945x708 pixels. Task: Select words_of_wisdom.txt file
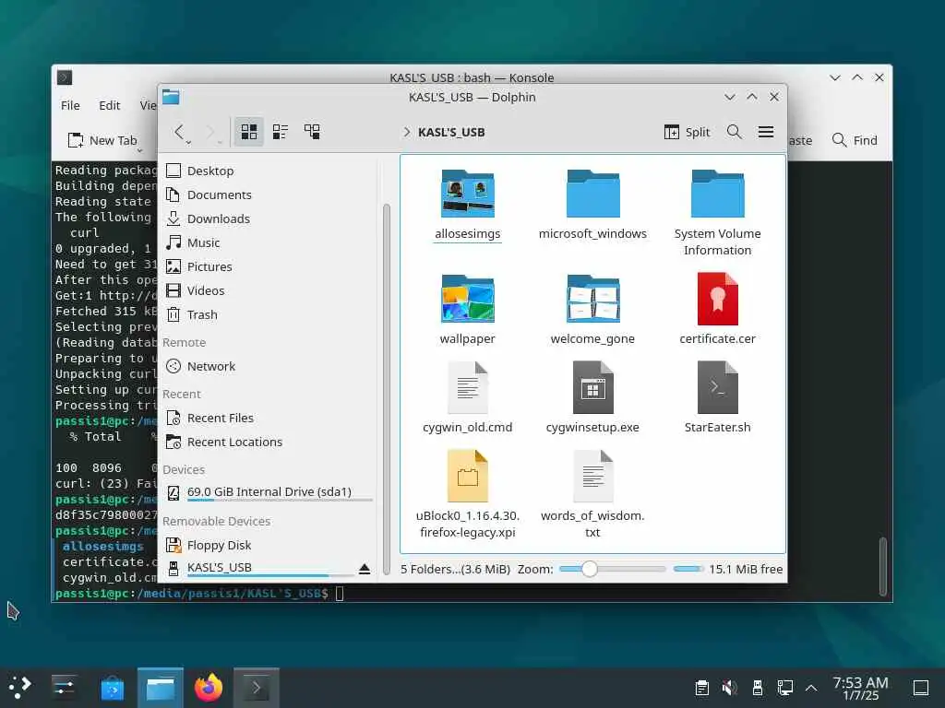pos(592,494)
